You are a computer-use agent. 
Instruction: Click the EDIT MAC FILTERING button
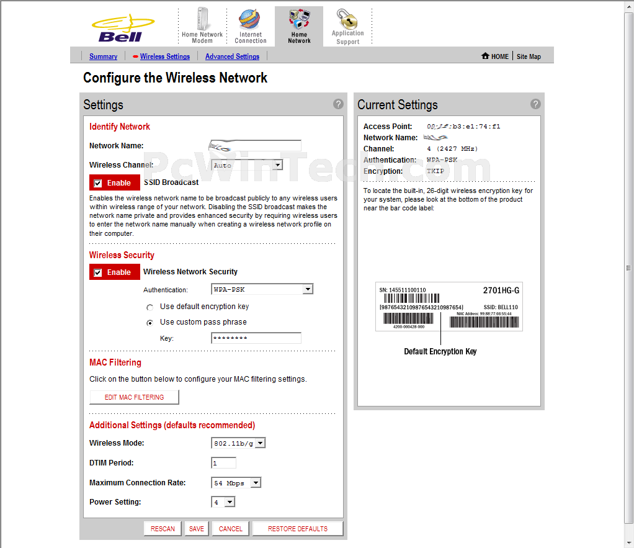tap(134, 397)
